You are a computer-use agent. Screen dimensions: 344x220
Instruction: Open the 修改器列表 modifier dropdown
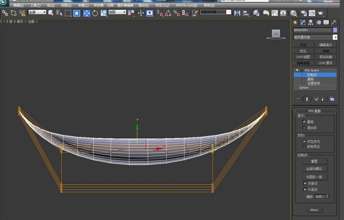335,37
